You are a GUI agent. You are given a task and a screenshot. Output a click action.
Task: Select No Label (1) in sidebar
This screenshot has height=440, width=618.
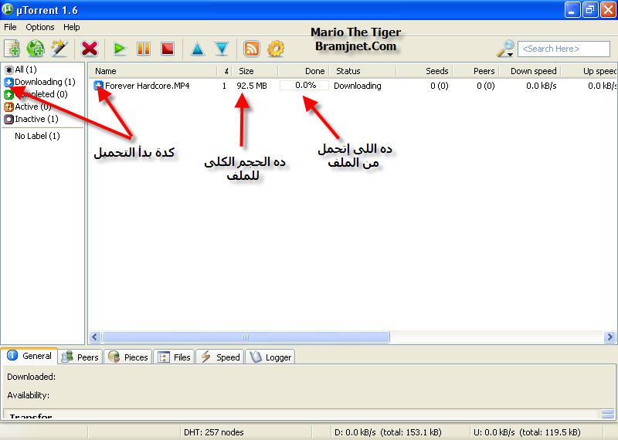click(x=37, y=136)
